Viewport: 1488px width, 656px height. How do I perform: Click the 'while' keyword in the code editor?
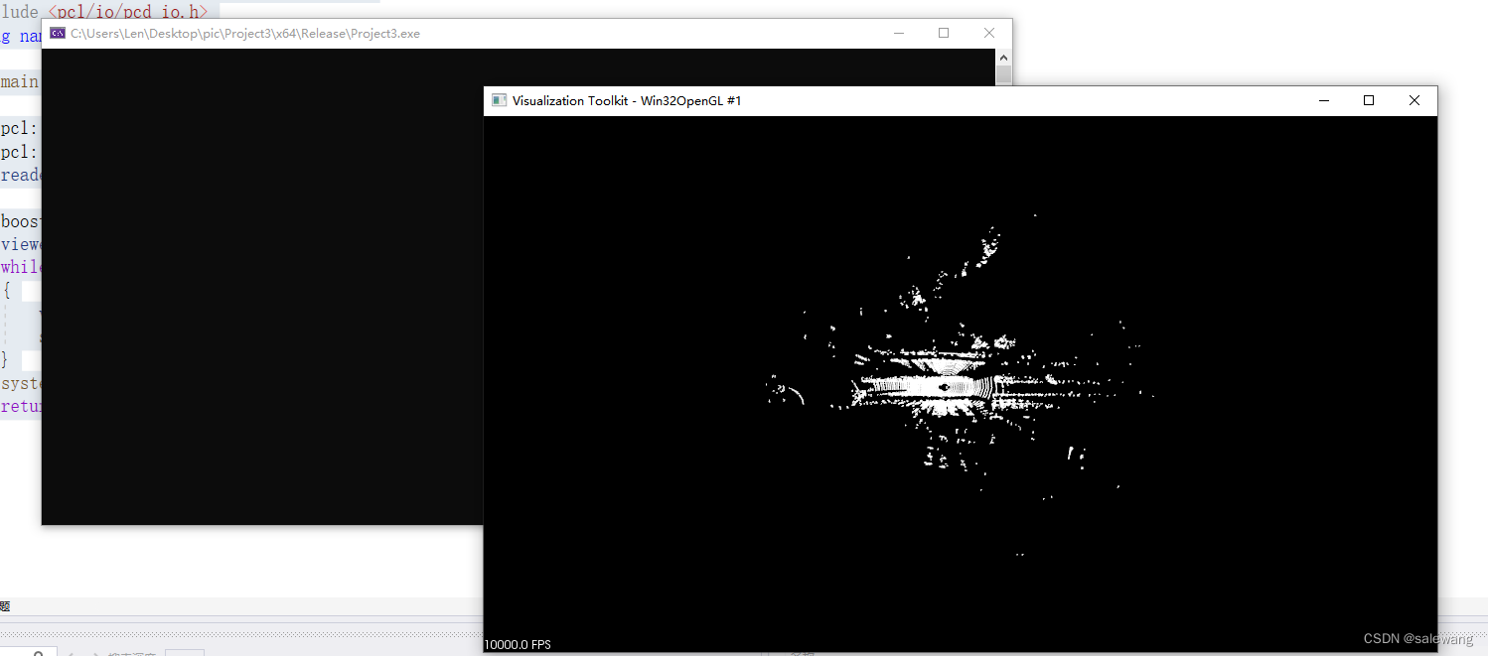tap(20, 267)
